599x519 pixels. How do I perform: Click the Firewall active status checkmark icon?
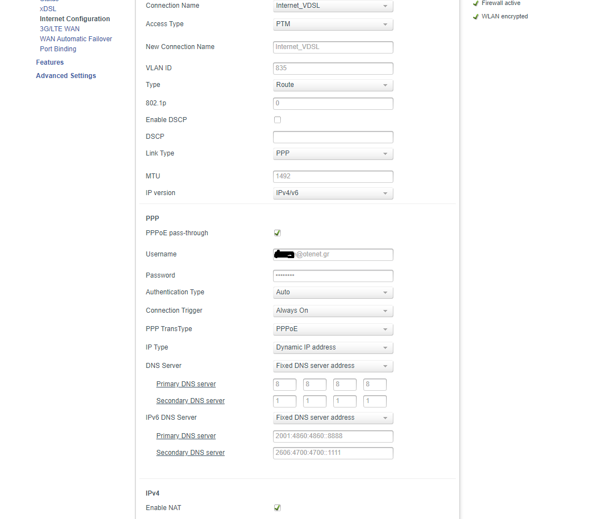click(475, 3)
